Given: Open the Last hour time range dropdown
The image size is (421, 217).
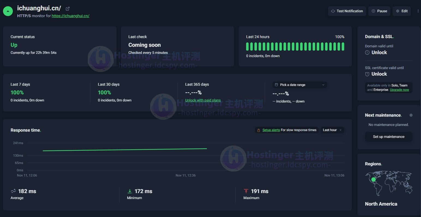Looking at the screenshot, I should [x=332, y=130].
